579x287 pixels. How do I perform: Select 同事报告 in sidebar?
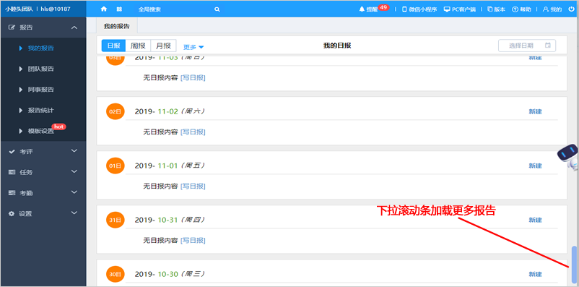coord(41,90)
